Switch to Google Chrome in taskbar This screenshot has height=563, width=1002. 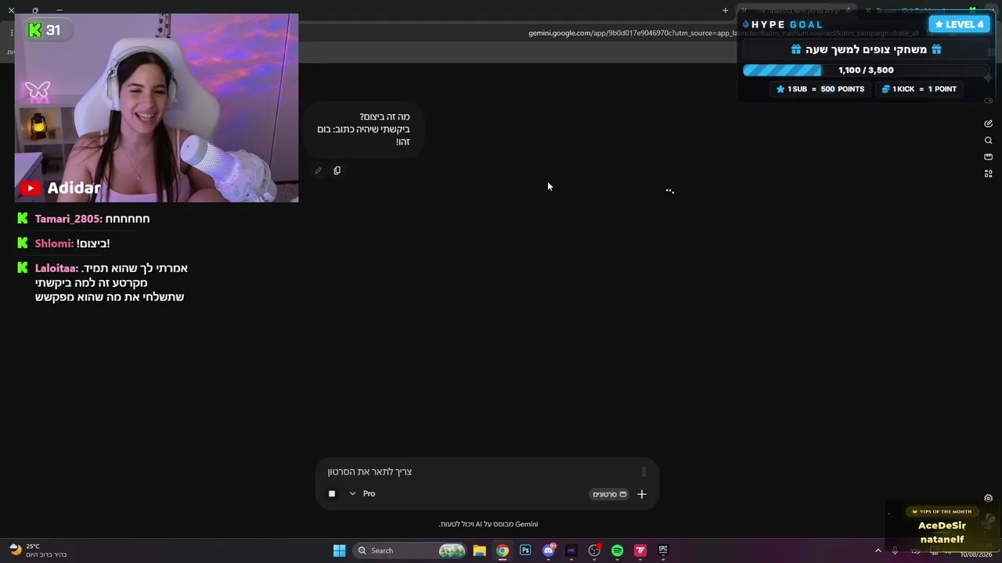coord(503,550)
